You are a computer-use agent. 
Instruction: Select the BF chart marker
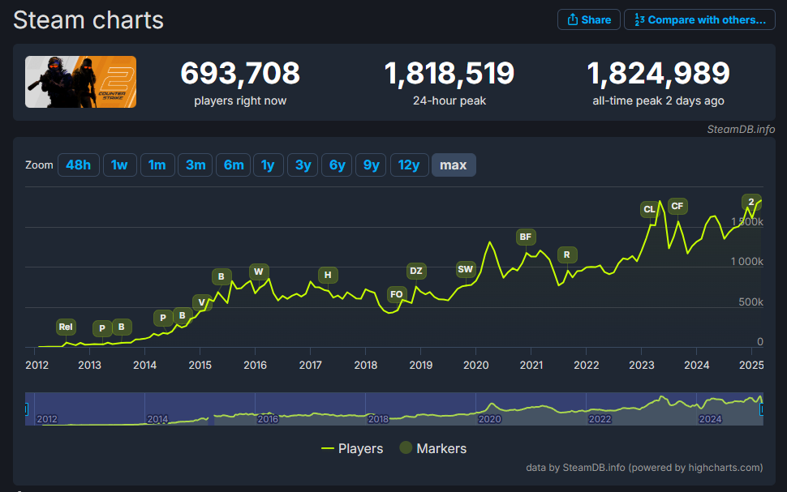[526, 237]
